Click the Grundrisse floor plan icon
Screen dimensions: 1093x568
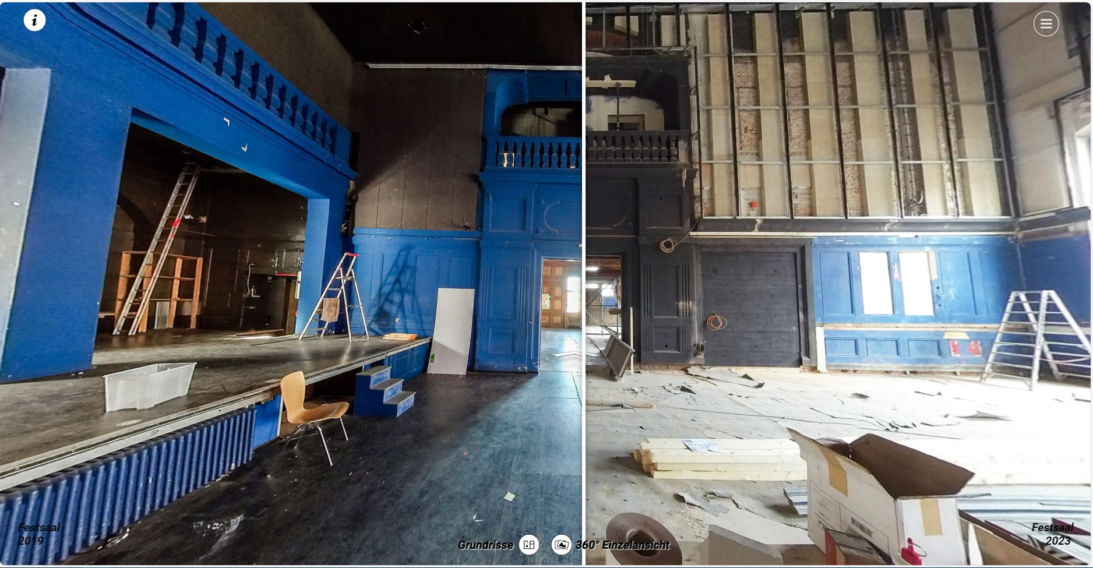coord(528,545)
